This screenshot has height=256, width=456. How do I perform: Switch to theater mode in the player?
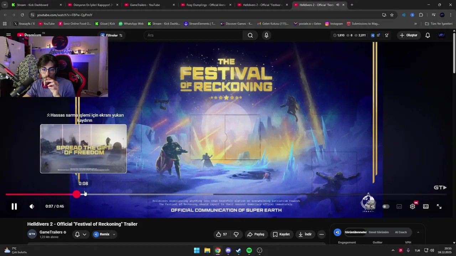click(x=426, y=207)
